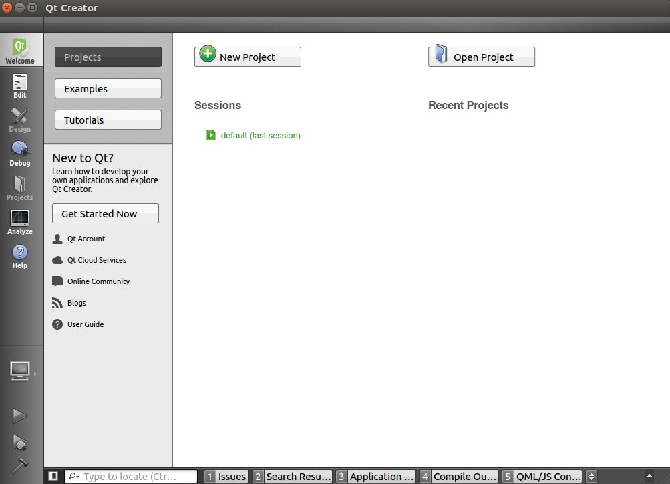Click the Welcome mode Qt icon

(x=20, y=51)
